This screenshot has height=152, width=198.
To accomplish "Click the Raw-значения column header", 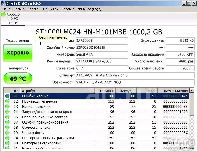I will [174, 91].
